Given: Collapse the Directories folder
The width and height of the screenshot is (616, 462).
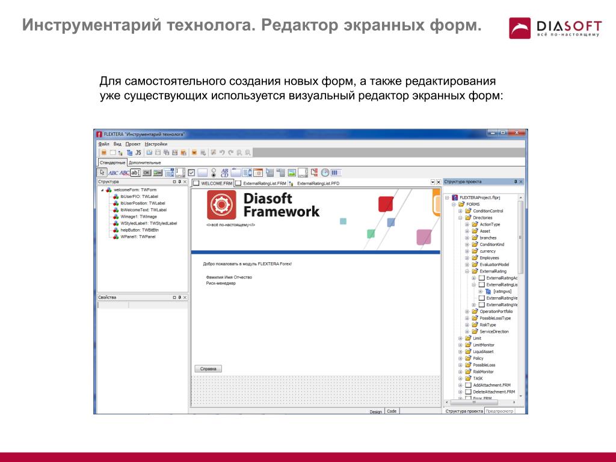Looking at the screenshot, I should pos(460,218).
